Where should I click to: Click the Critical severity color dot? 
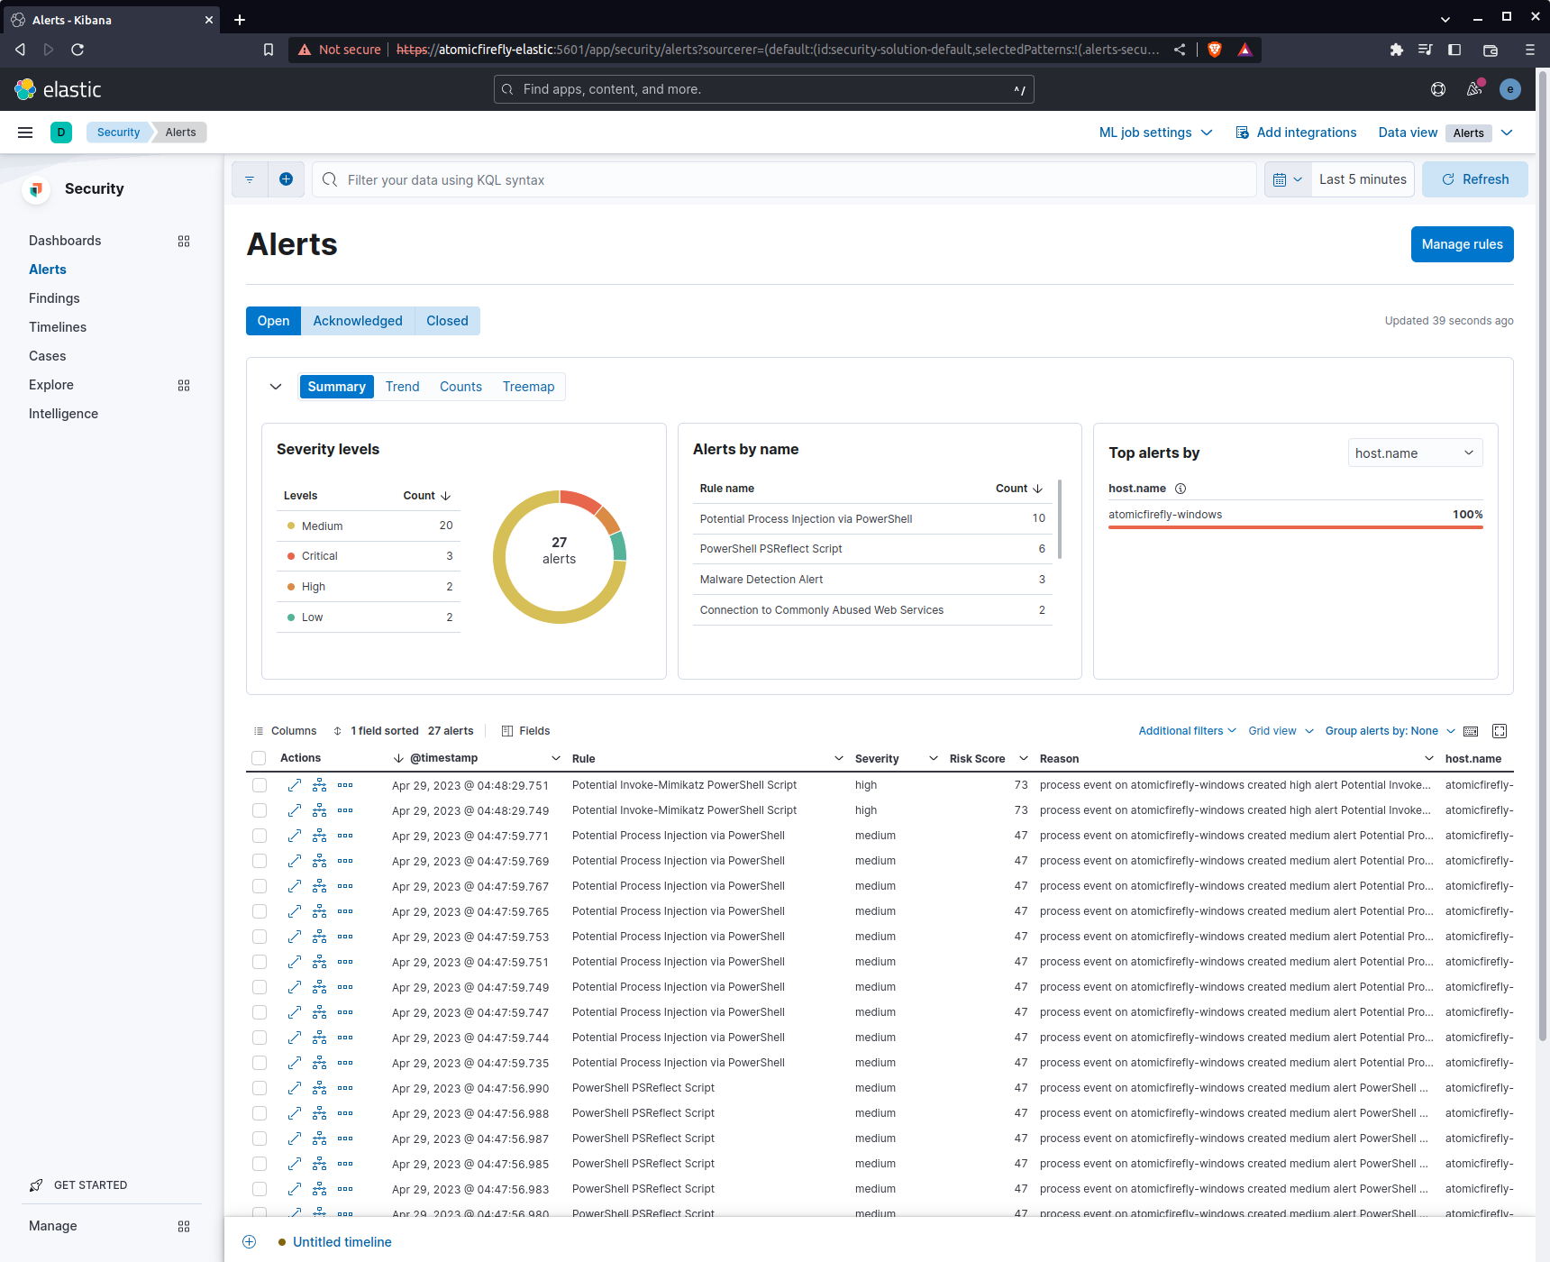(291, 556)
